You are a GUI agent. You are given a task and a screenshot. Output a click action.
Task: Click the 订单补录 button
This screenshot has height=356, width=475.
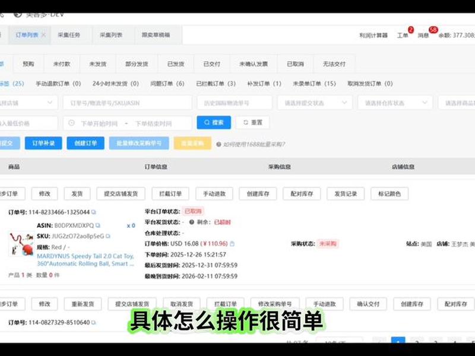43,143
